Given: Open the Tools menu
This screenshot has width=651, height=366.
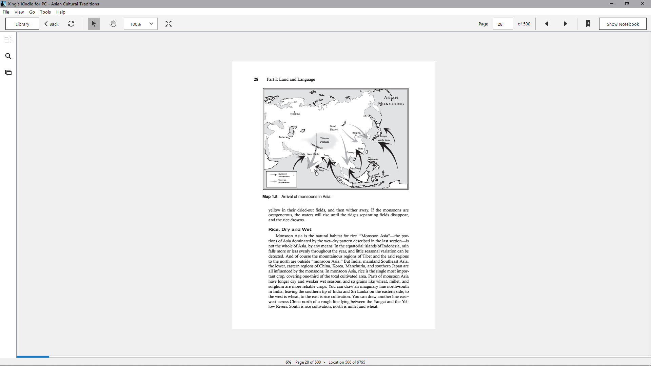Looking at the screenshot, I should [45, 12].
